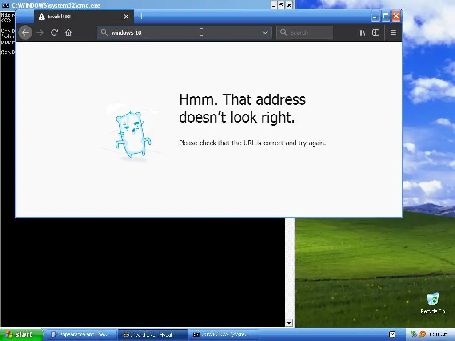Click the confused mascot illustration
The width and height of the screenshot is (455, 341).
click(133, 134)
